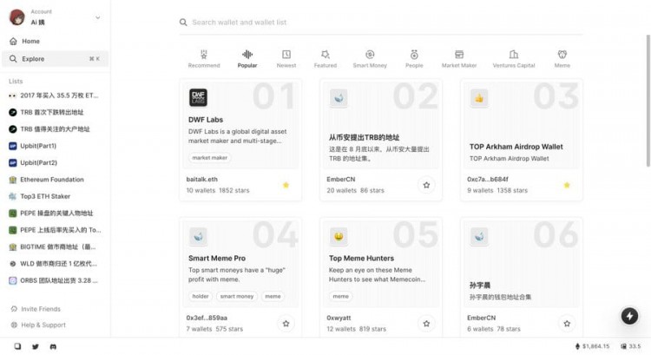The width and height of the screenshot is (651, 355).
Task: Open Help & Support
Action: pos(38,325)
